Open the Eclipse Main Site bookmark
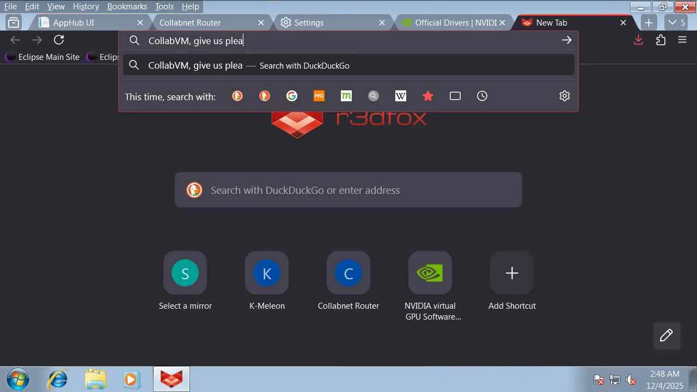Screen dimensions: 697x392 (x=42, y=57)
